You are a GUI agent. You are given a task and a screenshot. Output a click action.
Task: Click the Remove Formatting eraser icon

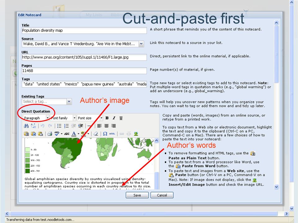(96, 134)
